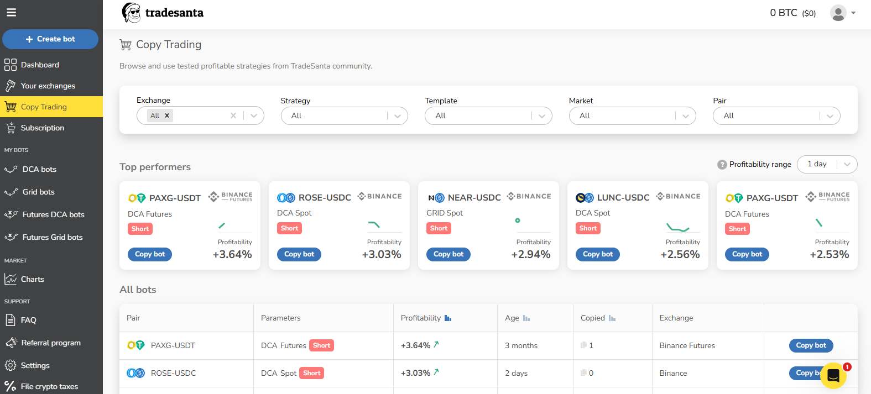Open the Template dropdown
The image size is (871, 394).
[488, 115]
